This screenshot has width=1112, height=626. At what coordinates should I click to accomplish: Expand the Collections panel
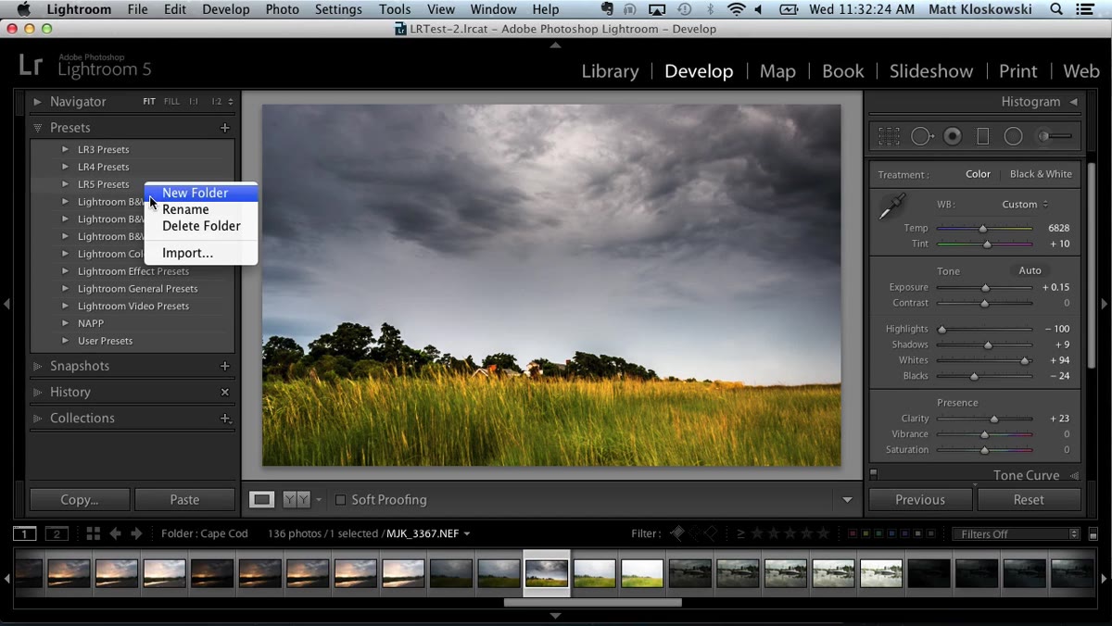pyautogui.click(x=37, y=418)
